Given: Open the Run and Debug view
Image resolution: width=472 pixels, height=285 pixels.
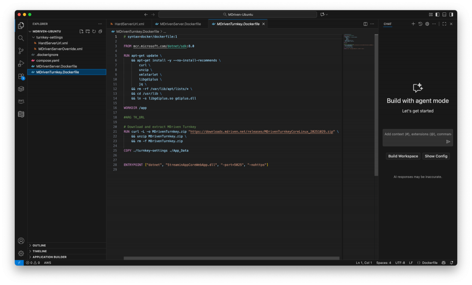Looking at the screenshot, I should (21, 63).
